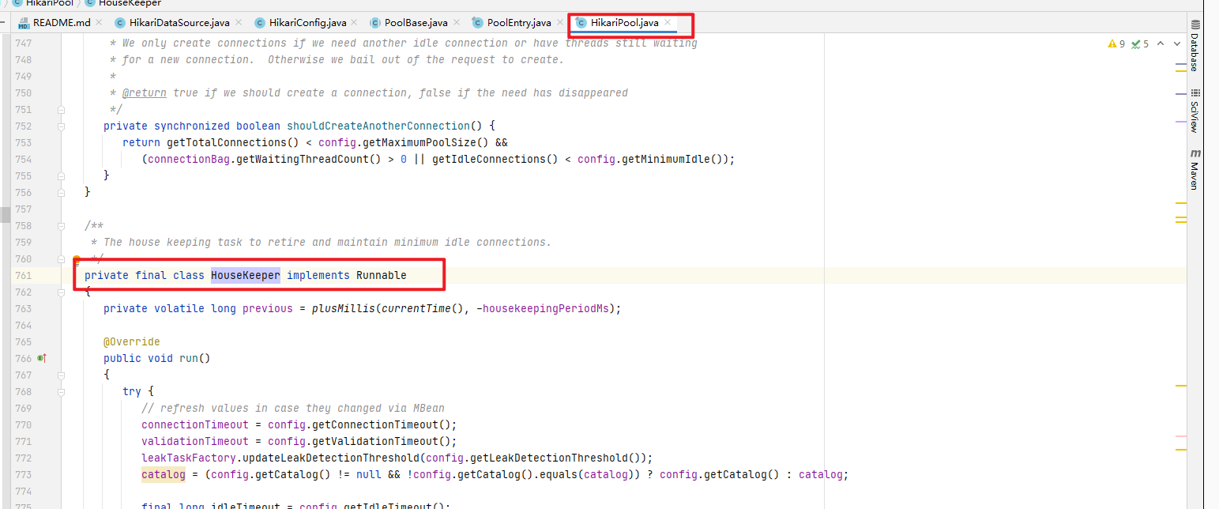Switch to the HikariConfig.java tab
Viewport: 1219px width, 509px height.
307,22
